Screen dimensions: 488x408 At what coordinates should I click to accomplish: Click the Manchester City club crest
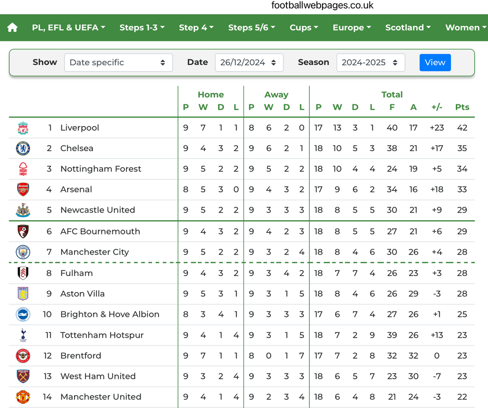[23, 252]
